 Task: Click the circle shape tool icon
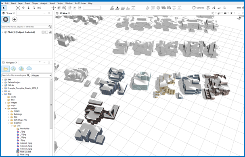click(158, 8)
